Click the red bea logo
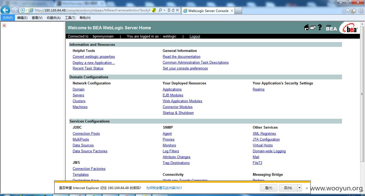 (350, 28)
